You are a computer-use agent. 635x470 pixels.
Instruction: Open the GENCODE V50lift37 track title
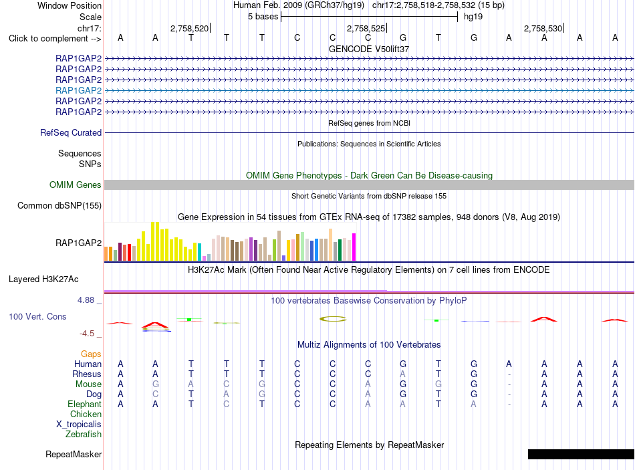368,49
